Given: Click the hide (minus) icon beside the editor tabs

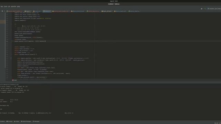Looking at the screenshot, I should coord(4,11).
